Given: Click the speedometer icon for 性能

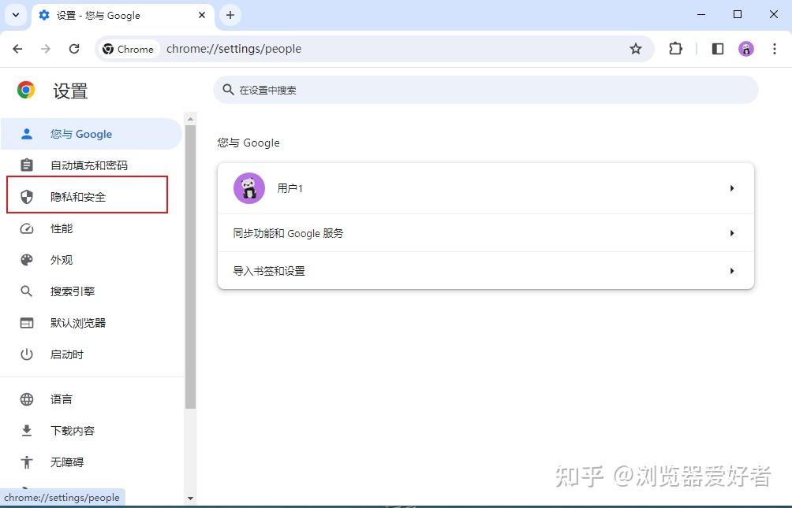Looking at the screenshot, I should pyautogui.click(x=27, y=228).
